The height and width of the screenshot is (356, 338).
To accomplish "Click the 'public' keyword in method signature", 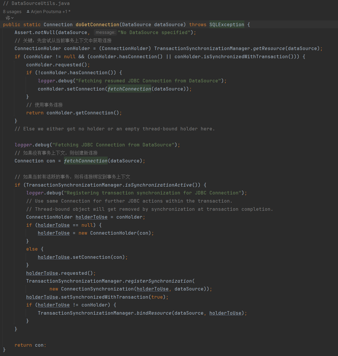I will click(12, 25).
